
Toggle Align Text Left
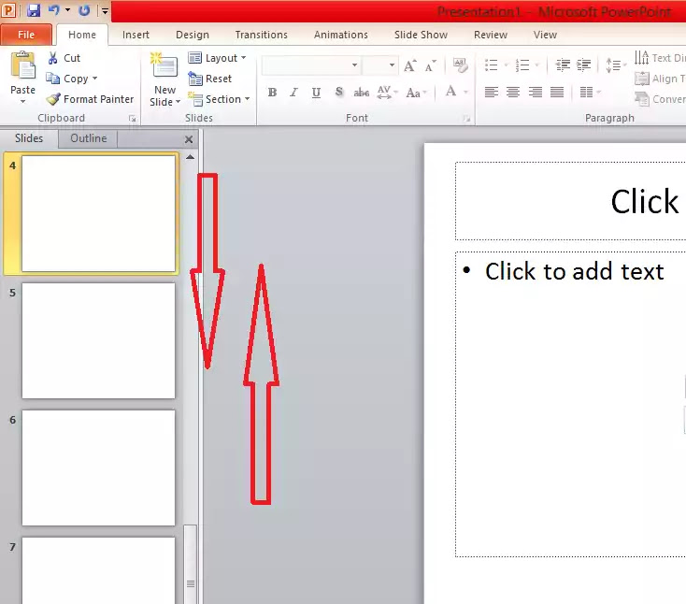pos(492,92)
